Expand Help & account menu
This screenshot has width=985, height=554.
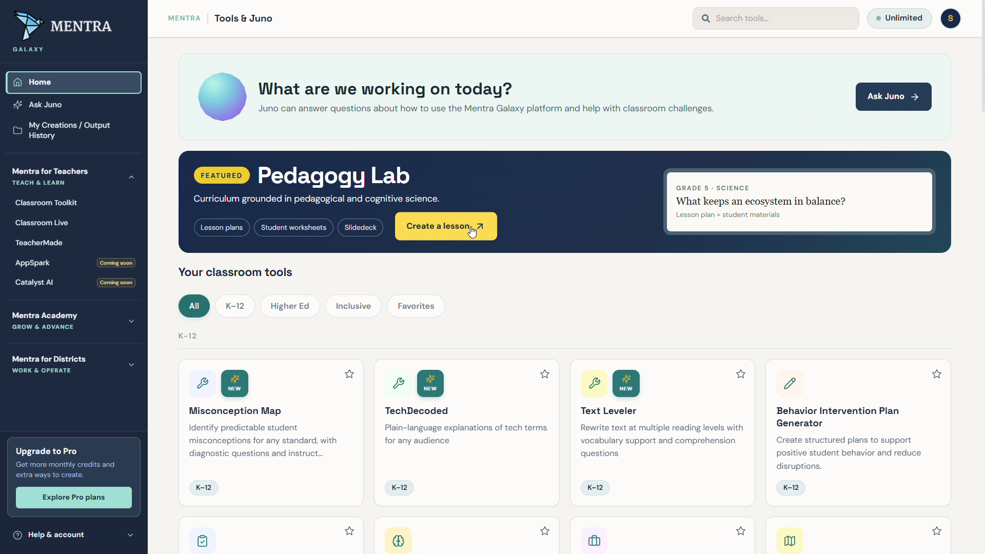coord(130,535)
